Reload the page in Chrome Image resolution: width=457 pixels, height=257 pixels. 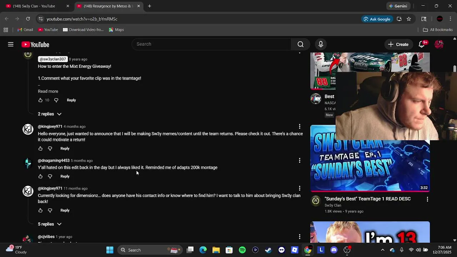tap(28, 19)
